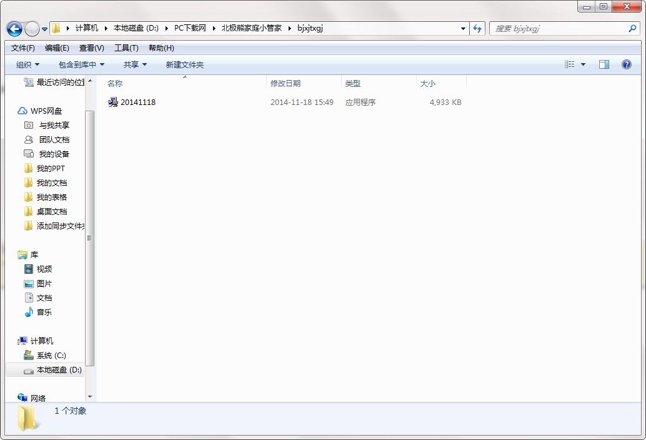Screen dimensions: 646x440
Task: Click the Help question mark icon
Action: (x=626, y=64)
